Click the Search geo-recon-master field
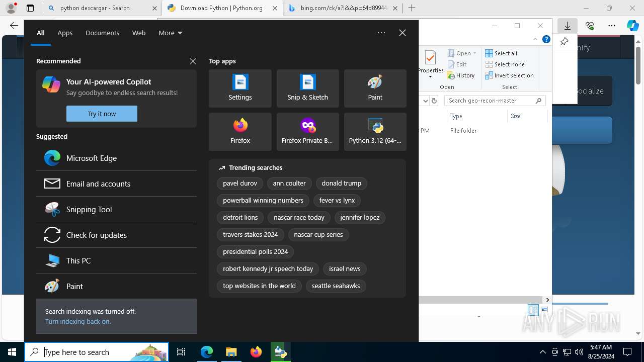This screenshot has width=644, height=362. (496, 101)
